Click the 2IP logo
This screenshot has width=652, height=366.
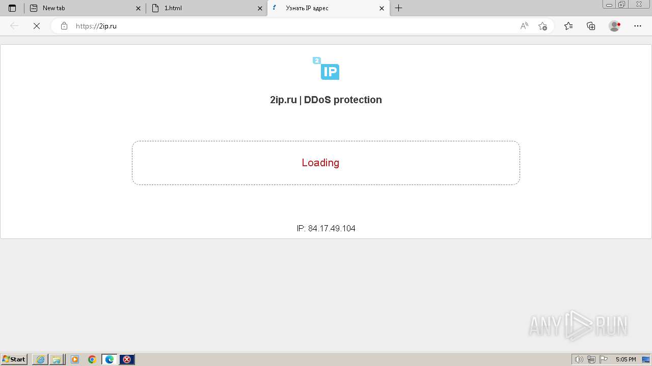(x=326, y=68)
